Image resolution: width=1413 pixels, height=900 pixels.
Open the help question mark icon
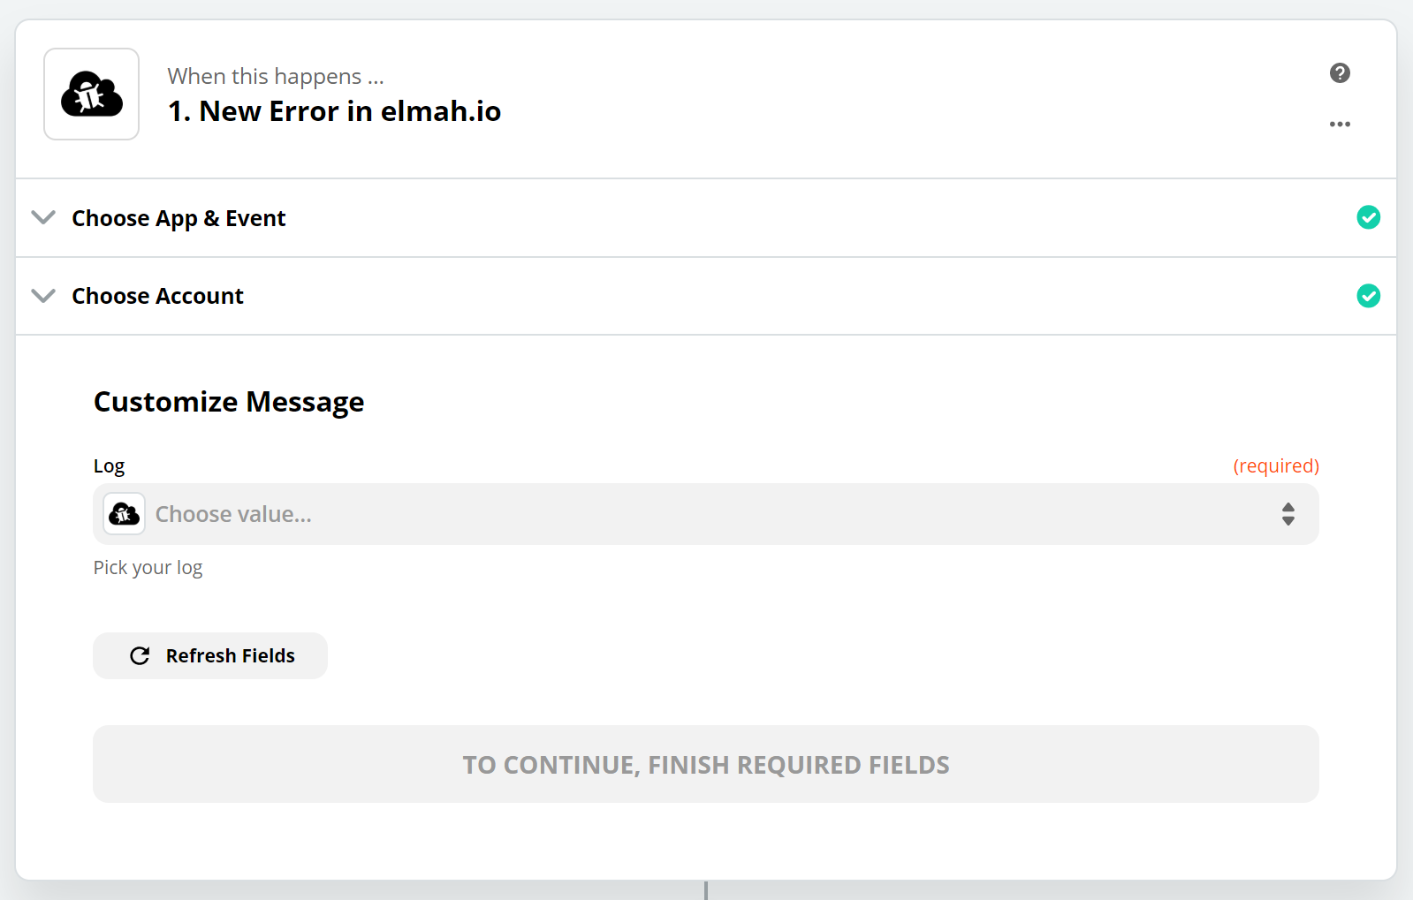pos(1340,73)
